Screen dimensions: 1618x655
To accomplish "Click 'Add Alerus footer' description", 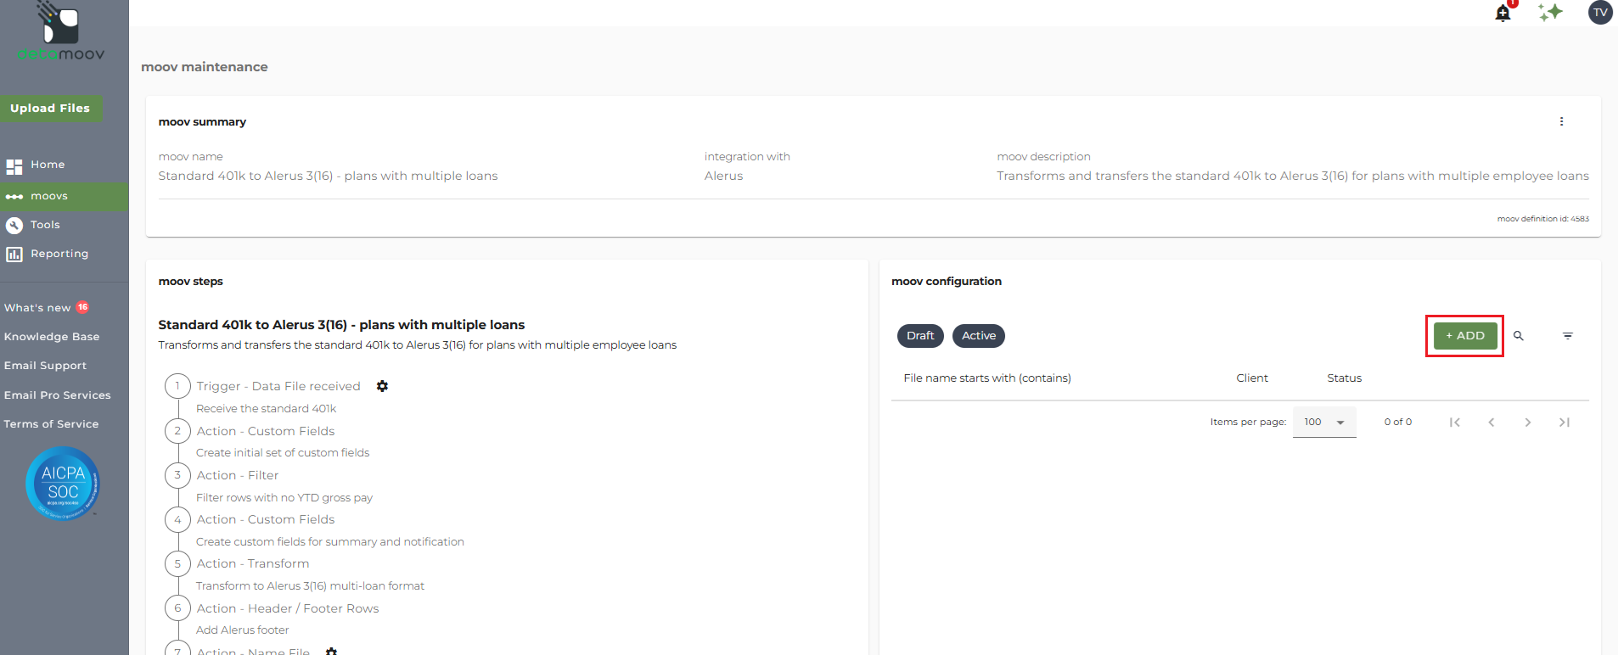I will tap(243, 630).
